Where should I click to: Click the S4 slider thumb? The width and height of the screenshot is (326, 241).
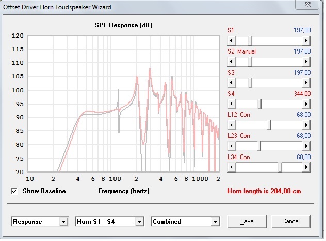(259, 104)
